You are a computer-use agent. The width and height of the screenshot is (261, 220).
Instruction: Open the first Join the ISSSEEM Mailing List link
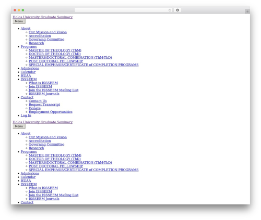tap(54, 90)
